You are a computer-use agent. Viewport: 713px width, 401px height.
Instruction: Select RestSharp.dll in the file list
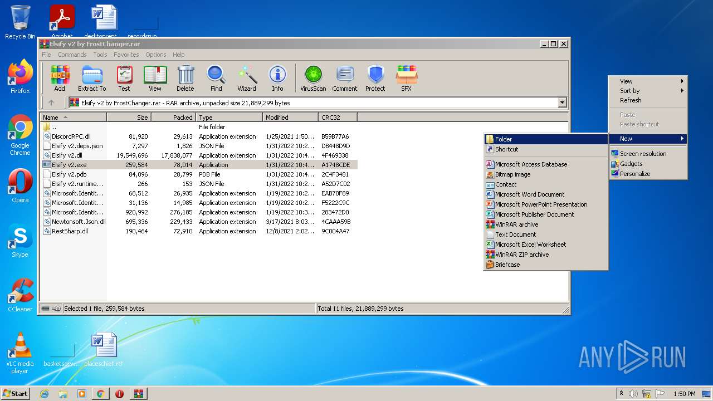pos(199,231)
